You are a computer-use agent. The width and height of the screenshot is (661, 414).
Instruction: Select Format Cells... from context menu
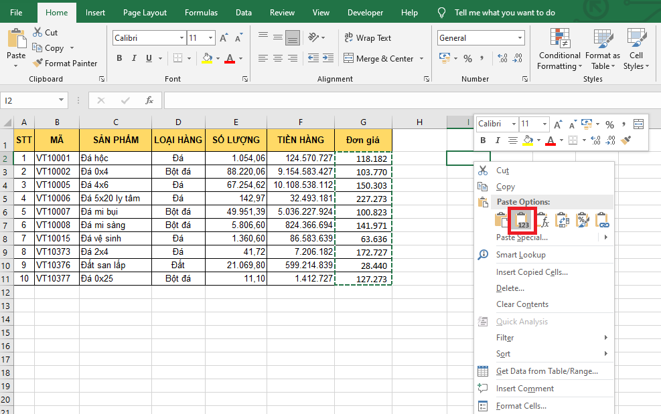coord(521,406)
